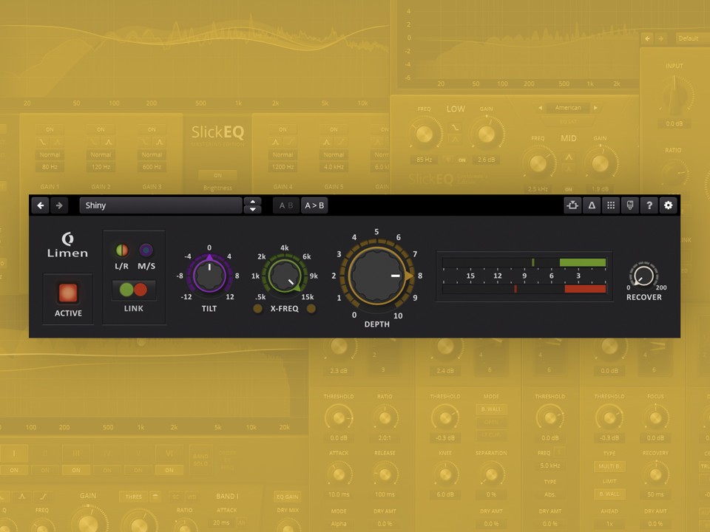Open the 1200 Hz field above GAIN 4 in background
The width and height of the screenshot is (710, 532).
coord(283,167)
